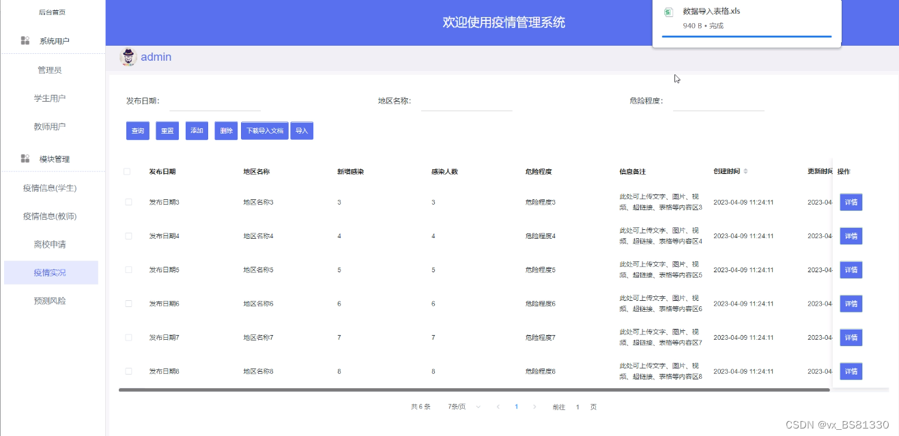
Task: Click cell 地区名称5
Action: coord(259,270)
